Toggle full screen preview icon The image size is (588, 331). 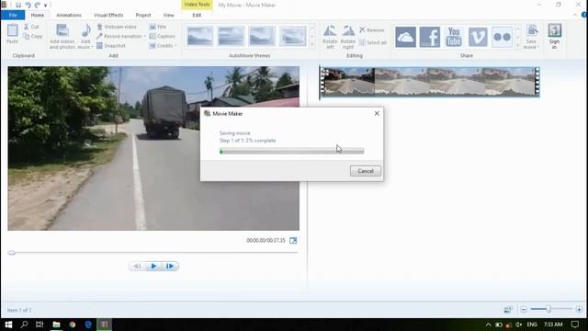tap(293, 241)
